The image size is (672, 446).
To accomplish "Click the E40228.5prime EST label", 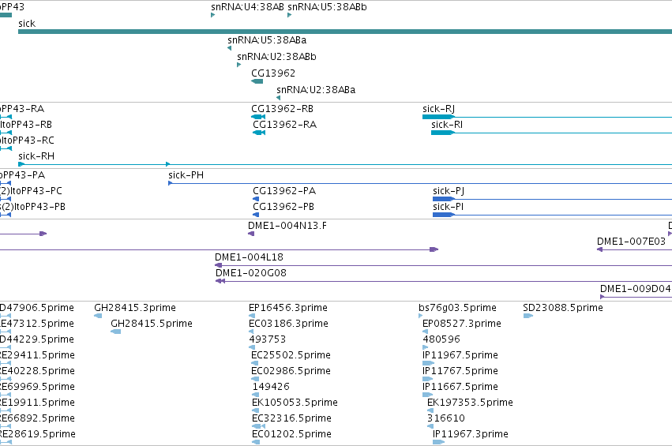I will [x=37, y=372].
